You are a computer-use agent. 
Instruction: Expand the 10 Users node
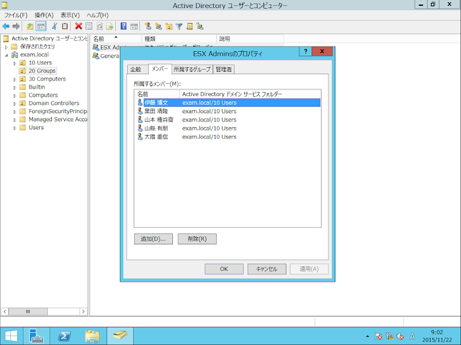(x=15, y=63)
